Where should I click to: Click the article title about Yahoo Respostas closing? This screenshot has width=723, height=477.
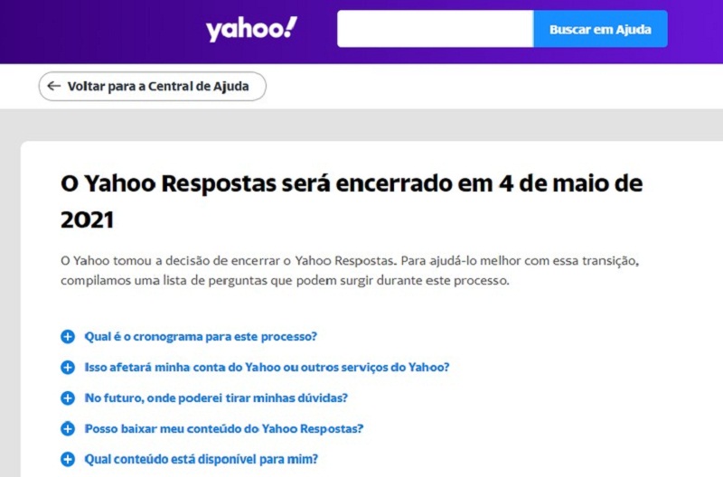click(352, 201)
